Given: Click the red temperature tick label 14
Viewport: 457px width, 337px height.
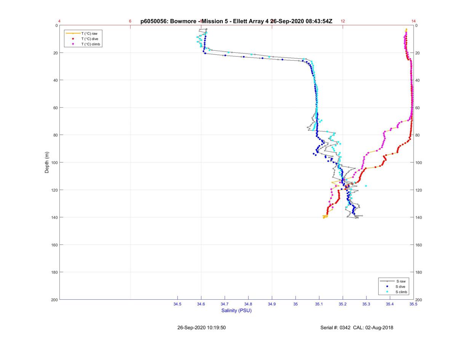Looking at the screenshot, I should (x=414, y=21).
